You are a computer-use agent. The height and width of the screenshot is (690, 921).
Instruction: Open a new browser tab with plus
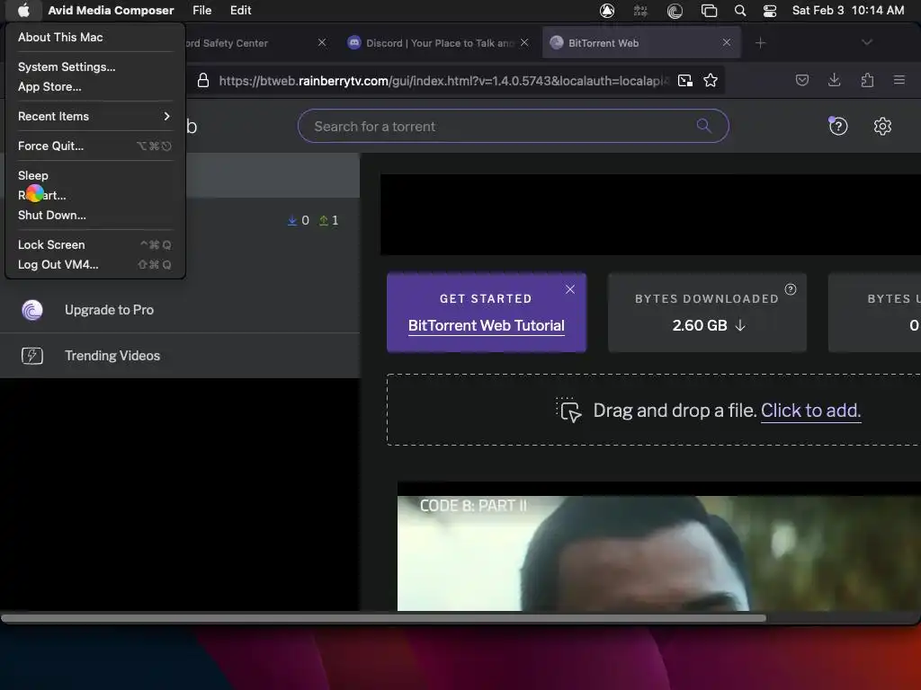coord(760,43)
